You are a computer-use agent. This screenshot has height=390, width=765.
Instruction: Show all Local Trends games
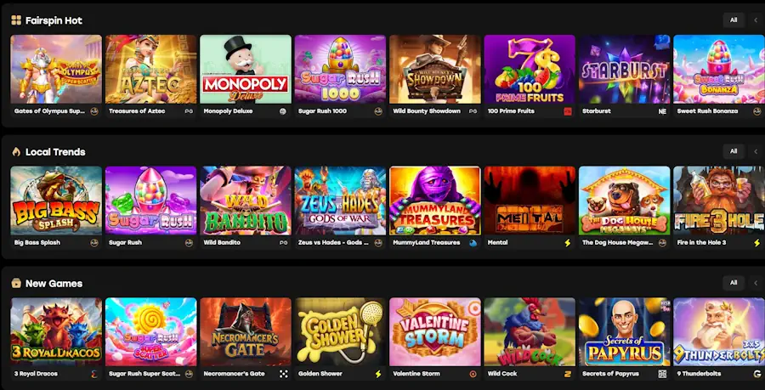(734, 151)
